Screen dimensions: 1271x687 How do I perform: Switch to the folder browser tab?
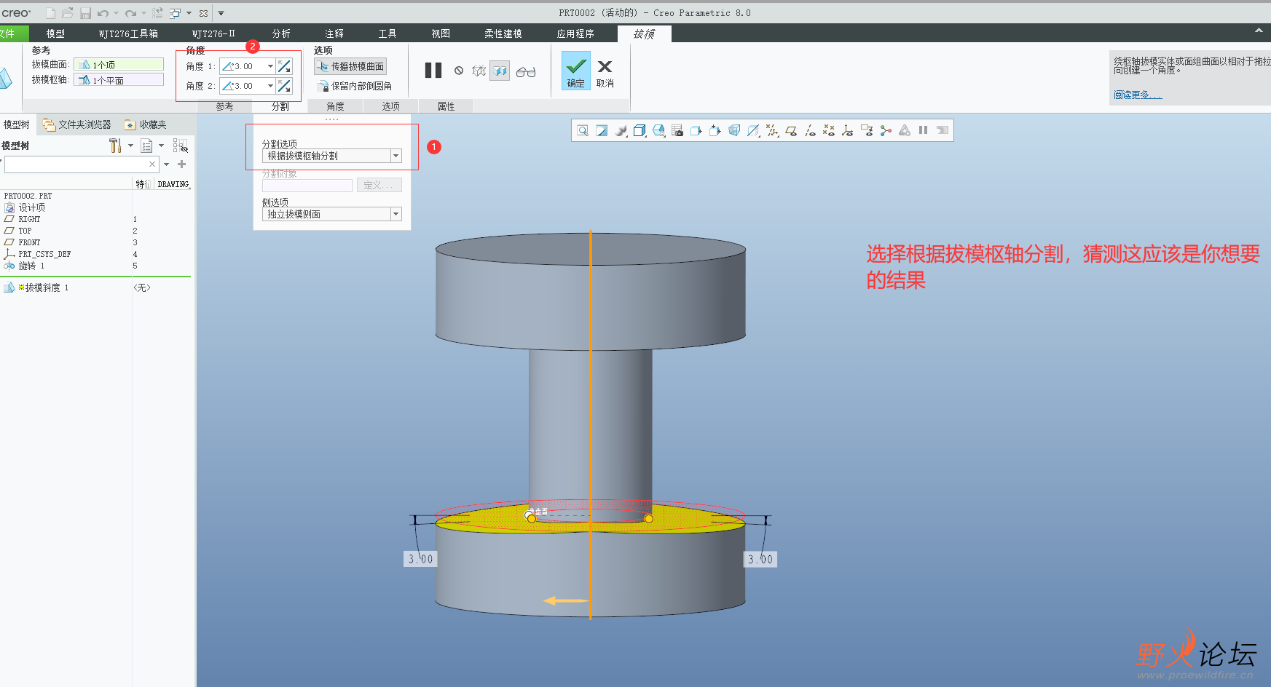pos(77,124)
